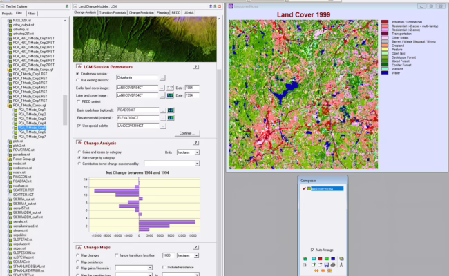This screenshot has width=449, height=276.
Task: Click the blue band composite icon in Composer
Action: pyautogui.click(x=333, y=259)
